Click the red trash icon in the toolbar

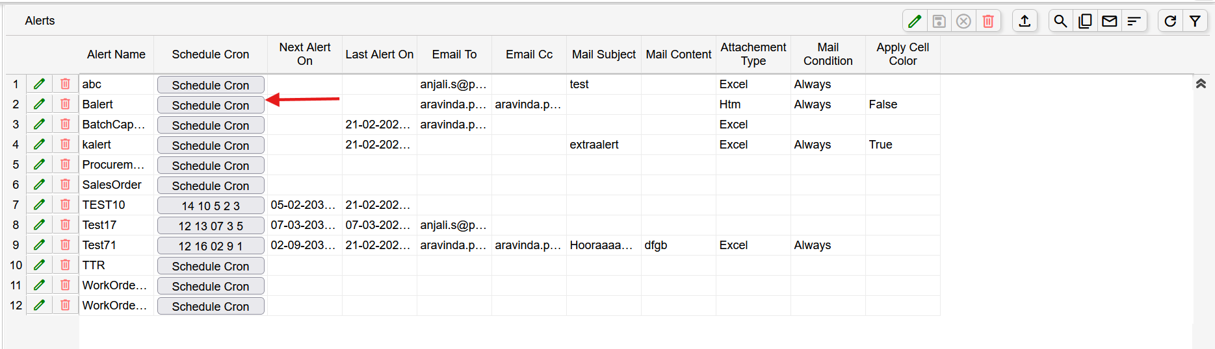point(988,21)
